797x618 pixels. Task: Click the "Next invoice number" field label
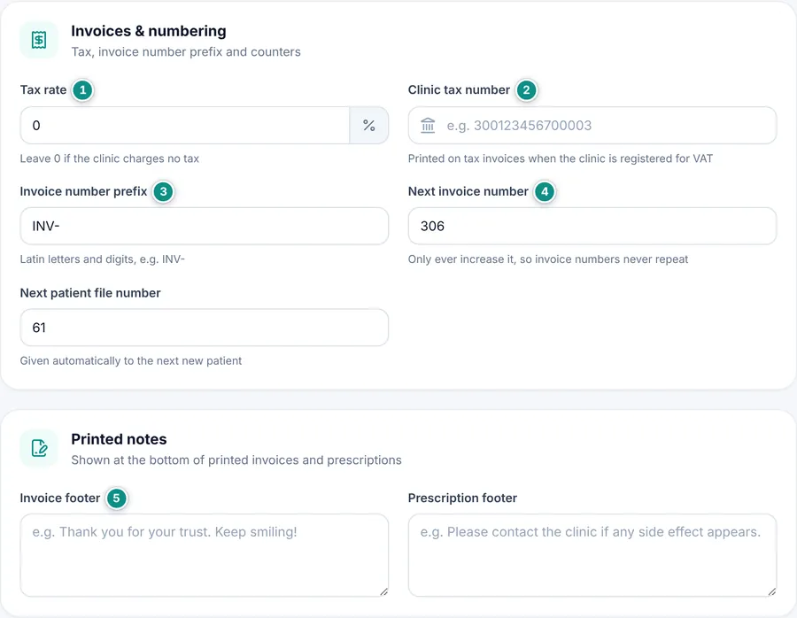(468, 191)
